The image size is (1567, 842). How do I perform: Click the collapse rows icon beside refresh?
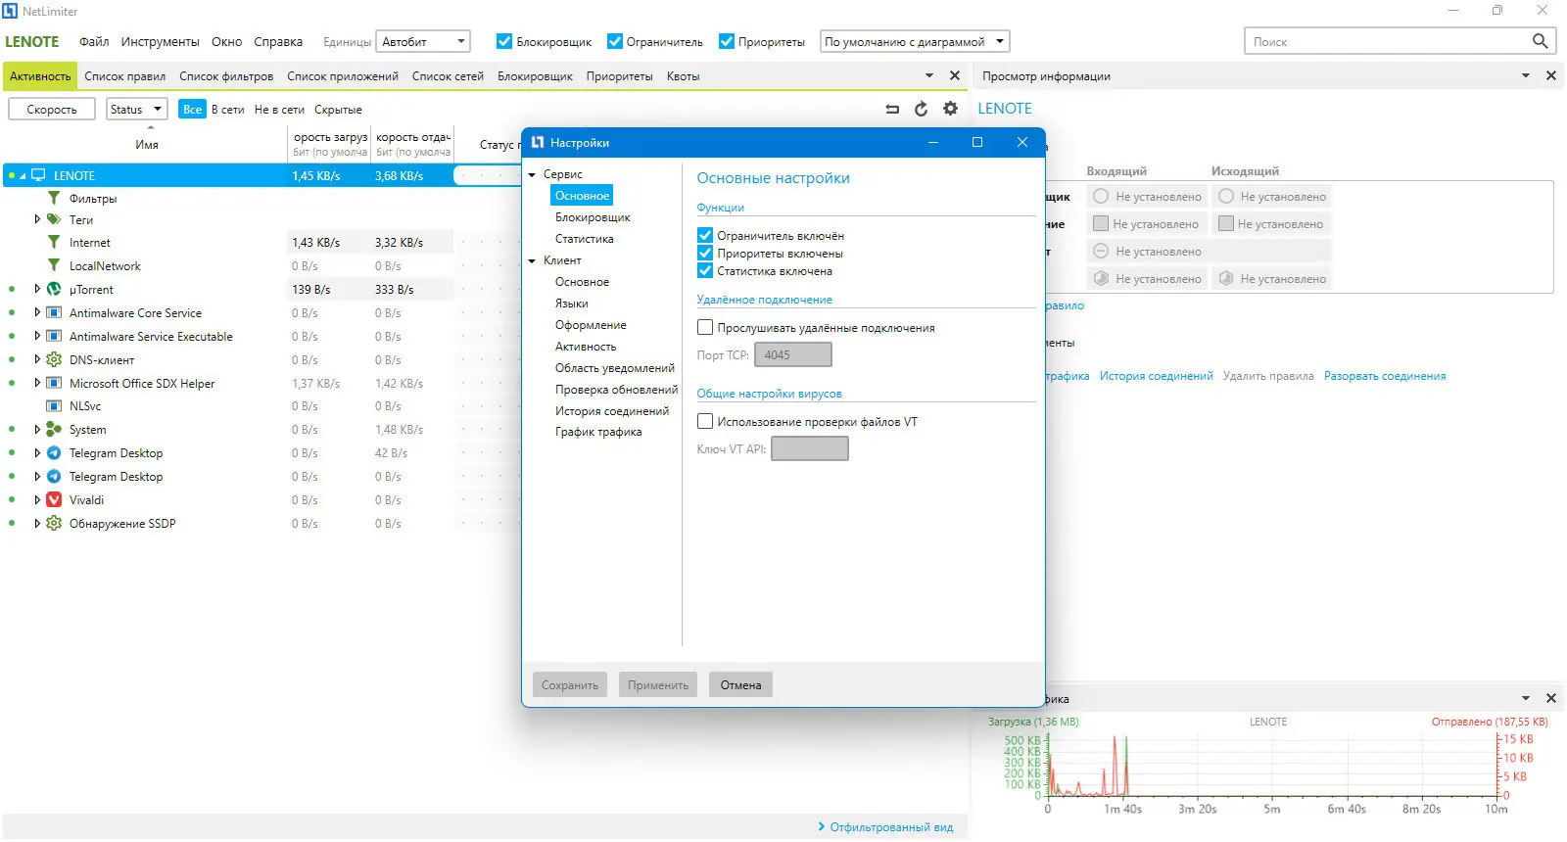click(x=892, y=109)
